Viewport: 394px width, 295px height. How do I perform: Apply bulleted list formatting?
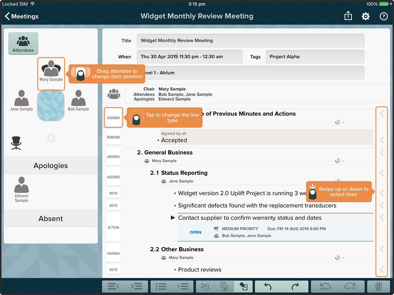coord(161,286)
